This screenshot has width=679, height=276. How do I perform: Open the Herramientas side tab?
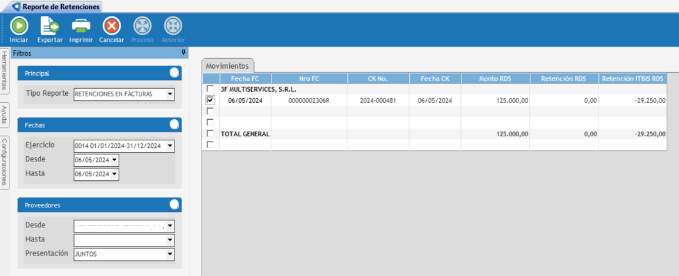(x=4, y=70)
